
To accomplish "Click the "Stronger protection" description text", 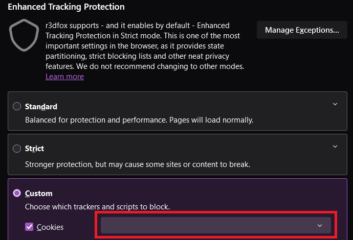I will click(x=138, y=165).
